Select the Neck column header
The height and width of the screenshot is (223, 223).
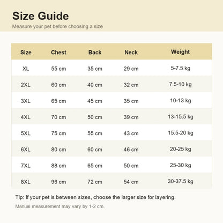131,53
